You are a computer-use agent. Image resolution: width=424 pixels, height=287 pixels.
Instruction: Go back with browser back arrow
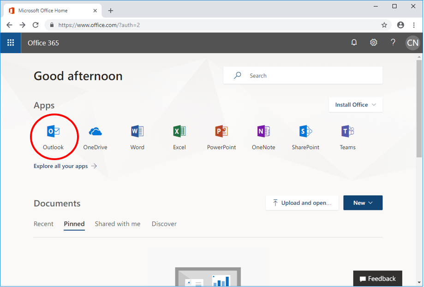pyautogui.click(x=10, y=25)
